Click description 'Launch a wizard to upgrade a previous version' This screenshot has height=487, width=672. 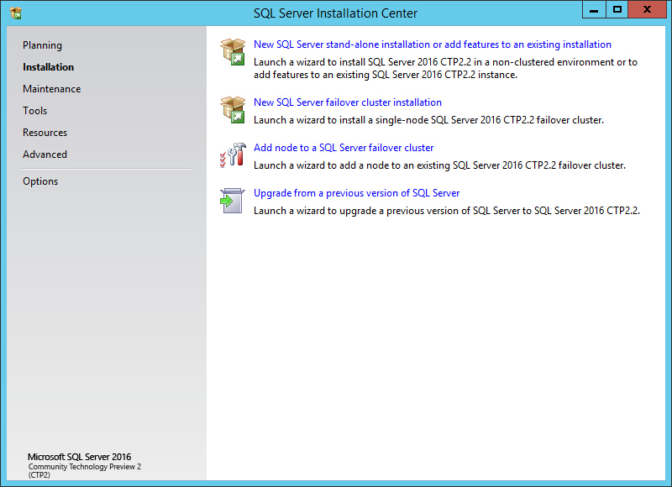pyautogui.click(x=447, y=211)
